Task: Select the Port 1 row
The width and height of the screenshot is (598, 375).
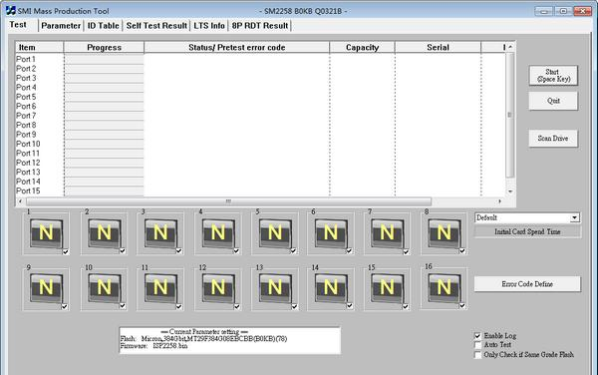Action: click(x=260, y=59)
